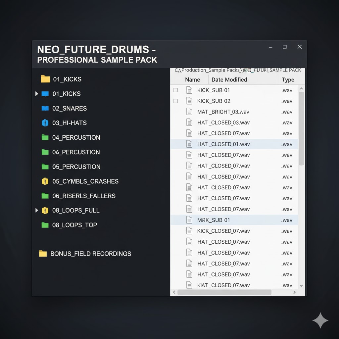The height and width of the screenshot is (339, 339).
Task: Check the KICK_SUB_01 checkbox
Action: [175, 90]
